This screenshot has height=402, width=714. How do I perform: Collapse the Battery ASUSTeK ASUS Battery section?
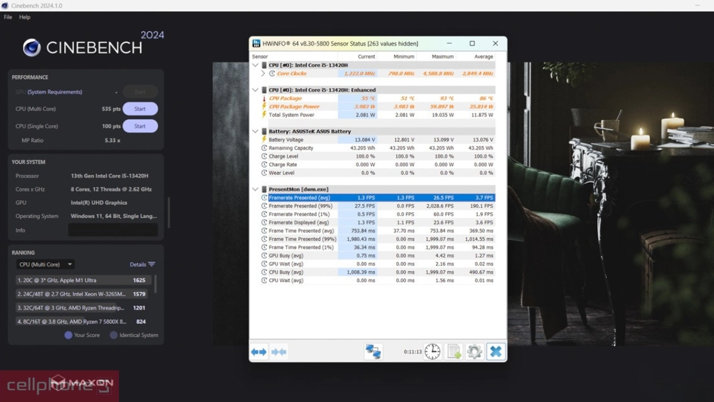pos(256,131)
